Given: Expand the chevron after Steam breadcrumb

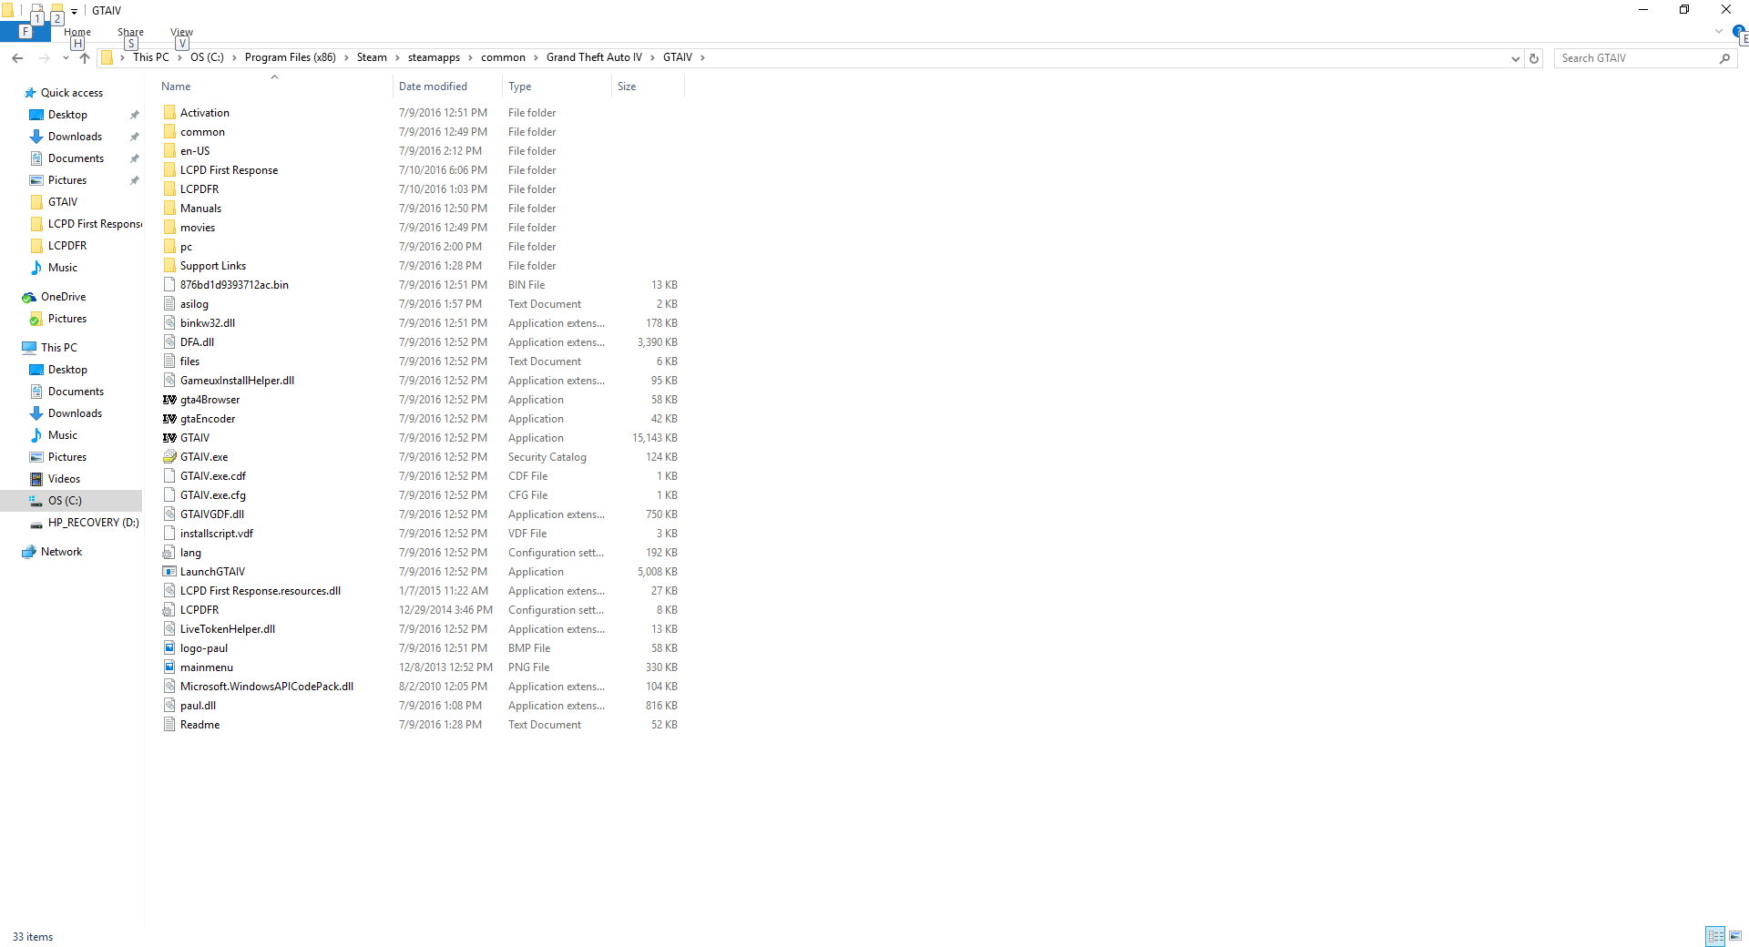Looking at the screenshot, I should (397, 57).
